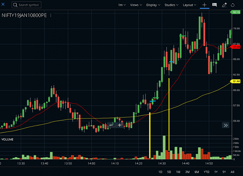Open the 1m interval dropdown
This screenshot has width=243, height=176.
(x=122, y=5)
